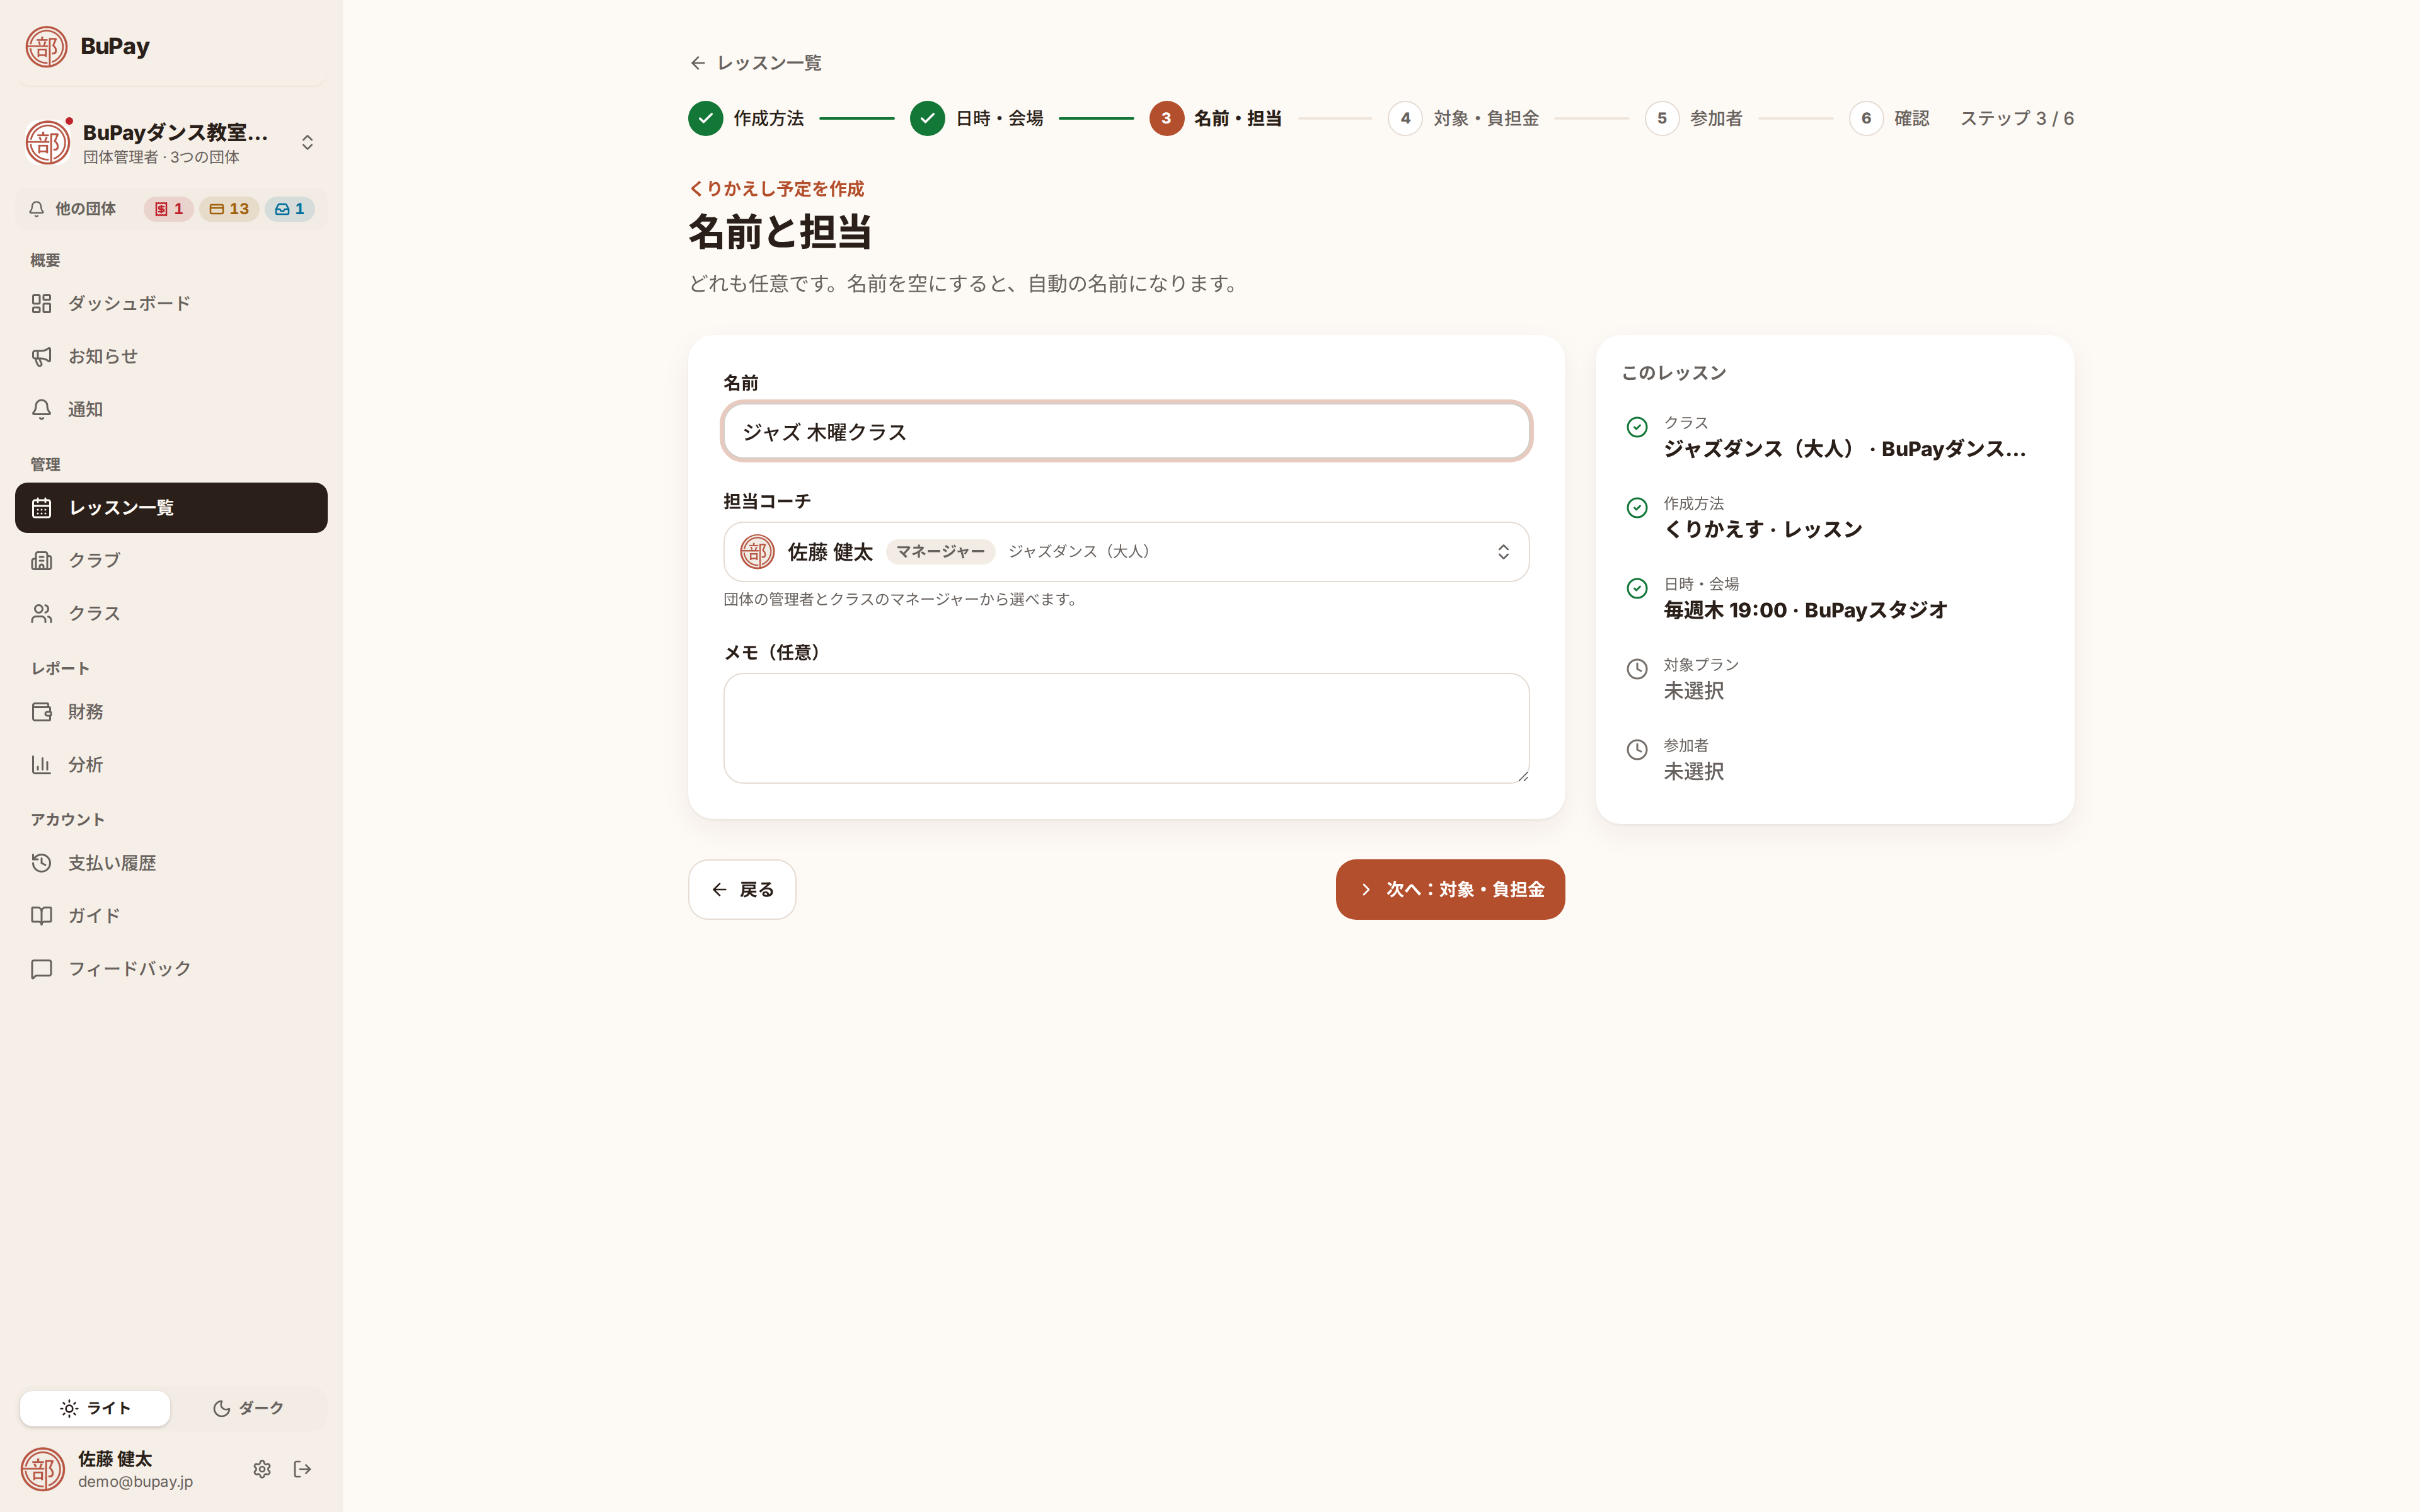Open the 財務 wallet icon
This screenshot has width=2420, height=1512.
41,712
